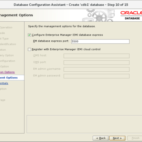Click the EM admin username field
This screenshot has height=142, width=142.
point(96,69)
